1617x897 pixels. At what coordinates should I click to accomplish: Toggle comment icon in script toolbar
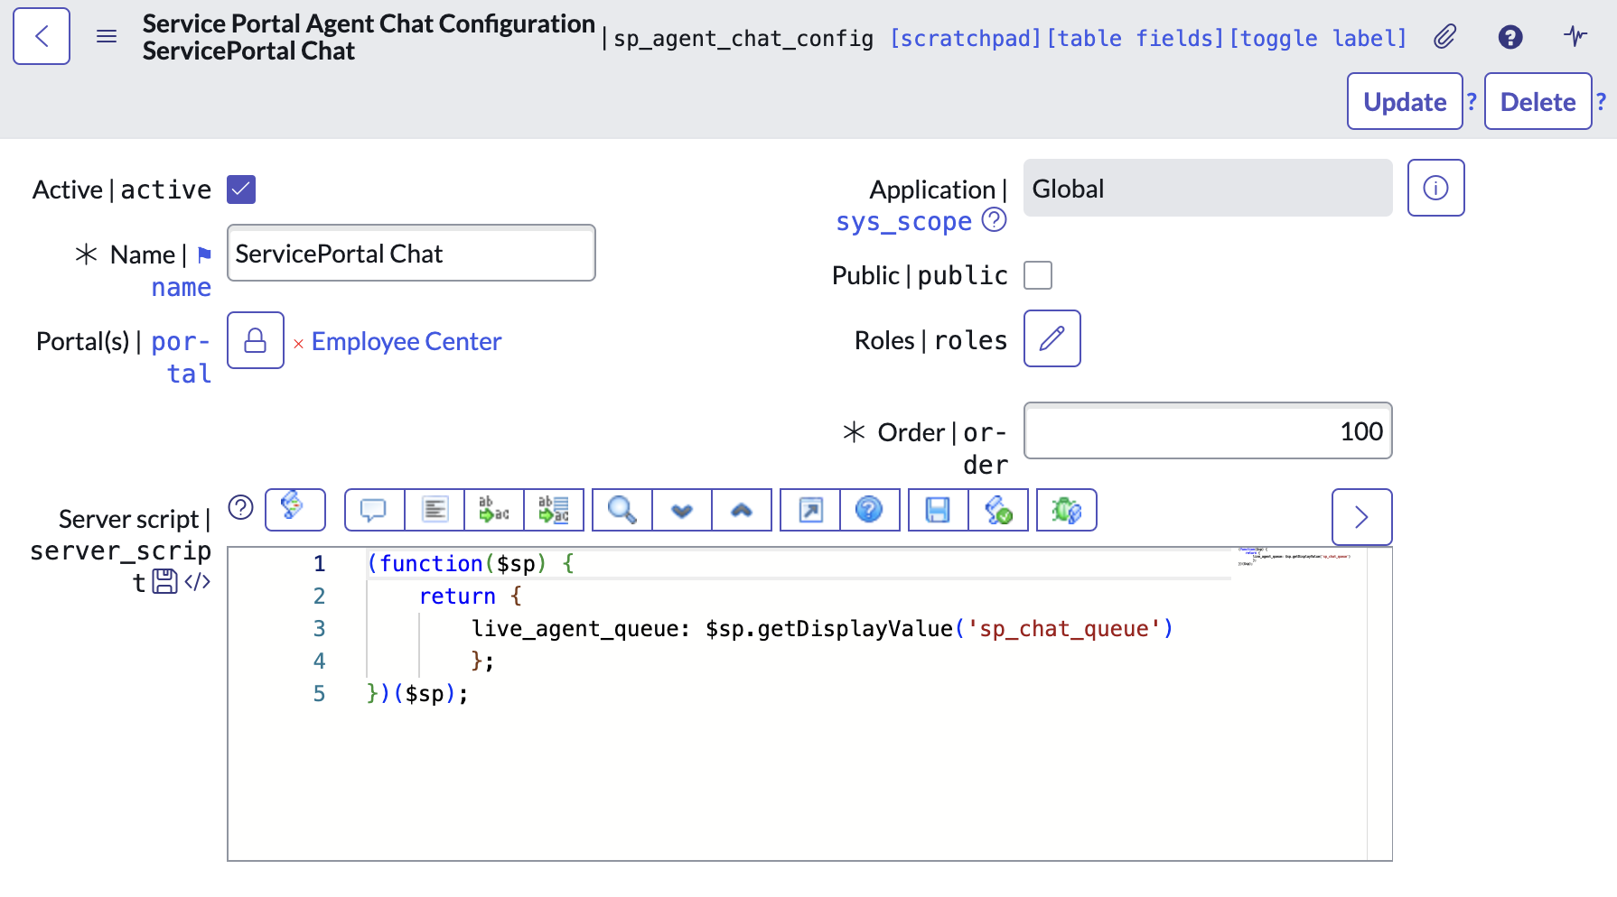pos(374,511)
